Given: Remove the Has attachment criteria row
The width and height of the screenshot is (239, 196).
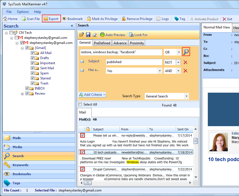Looking at the screenshot, I should (185, 71).
